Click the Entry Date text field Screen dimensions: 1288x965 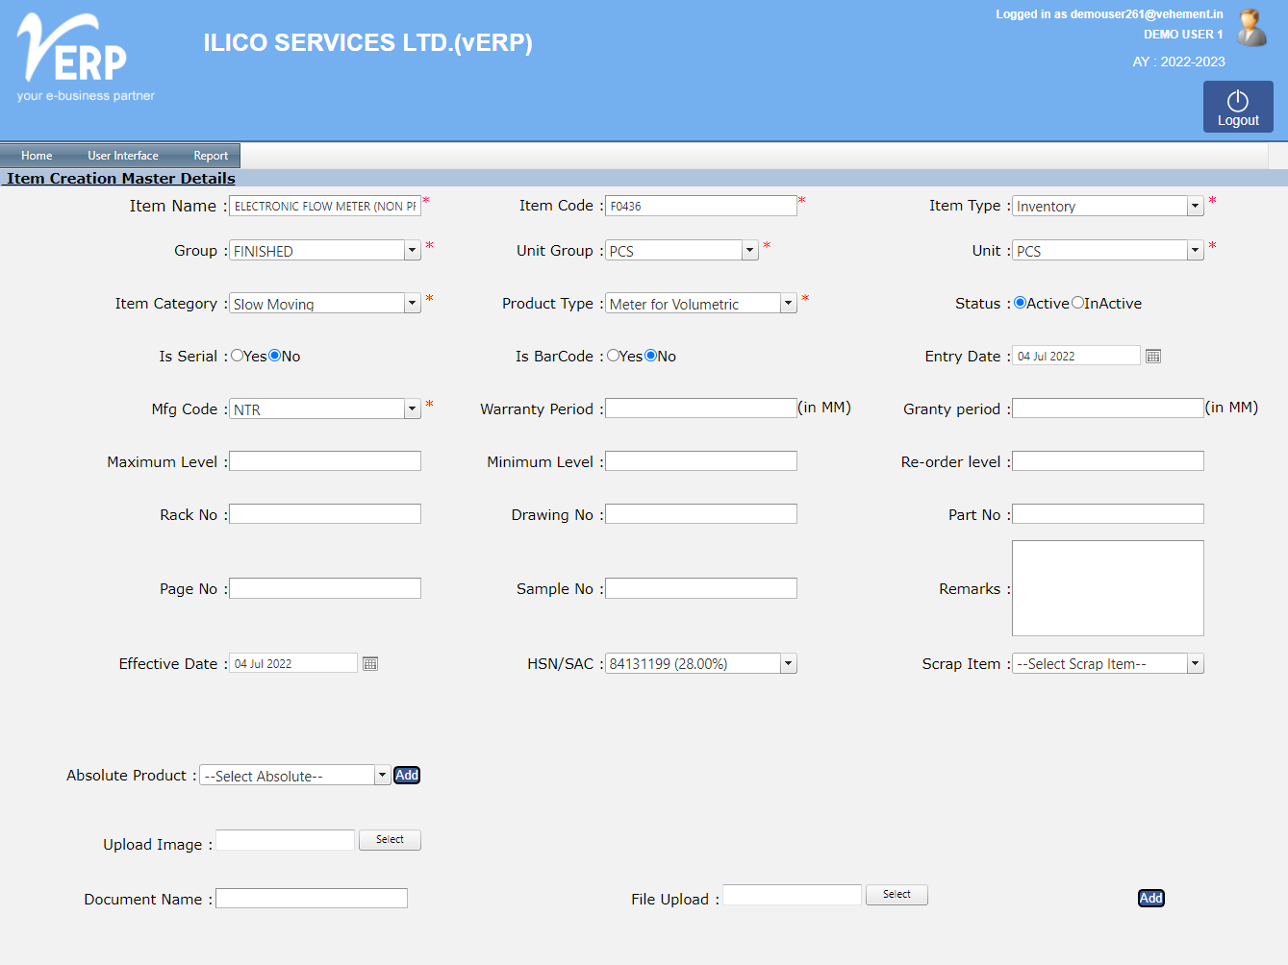point(1076,356)
